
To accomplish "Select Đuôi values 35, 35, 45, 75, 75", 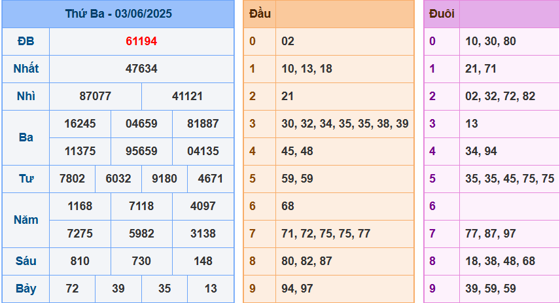I will click(510, 179).
